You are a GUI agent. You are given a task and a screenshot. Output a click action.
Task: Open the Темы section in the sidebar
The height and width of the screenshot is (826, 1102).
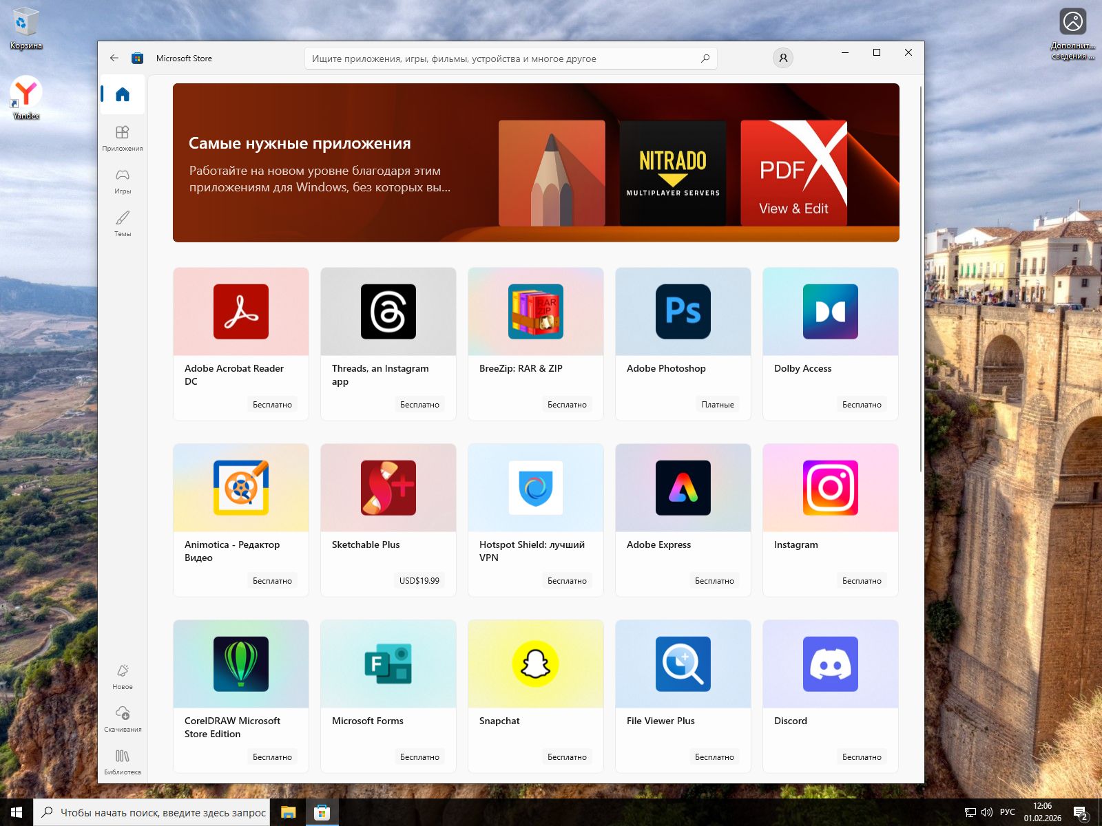point(123,223)
